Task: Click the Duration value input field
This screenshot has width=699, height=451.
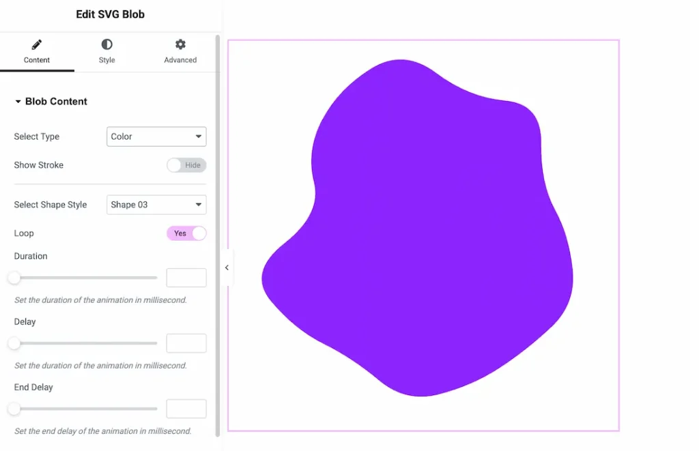Action: point(186,278)
